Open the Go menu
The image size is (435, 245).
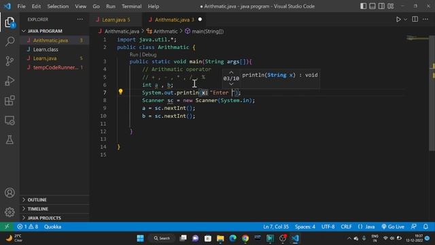pos(96,6)
